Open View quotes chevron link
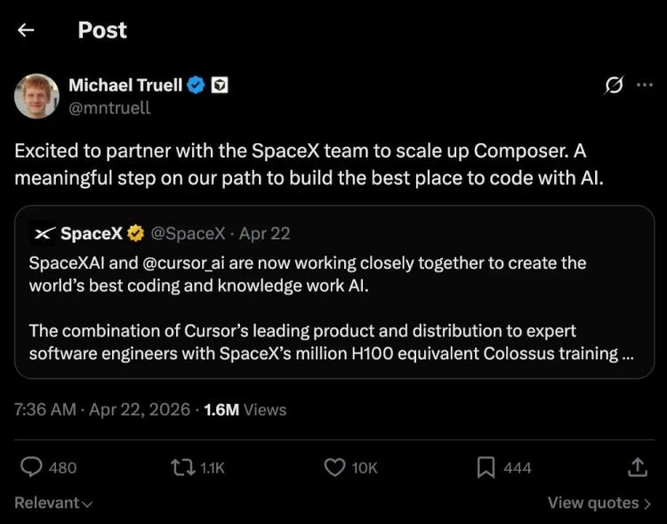Screen dimensions: 667x524 pos(599,503)
